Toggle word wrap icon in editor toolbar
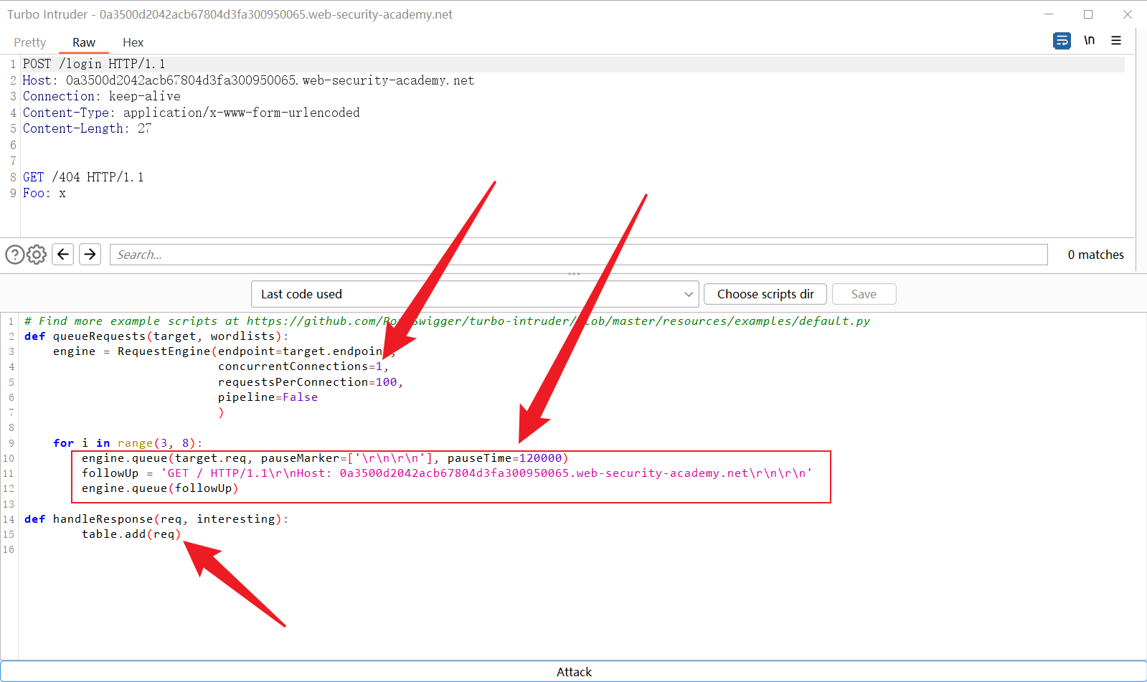Viewport: 1147px width, 682px height. click(x=1062, y=41)
